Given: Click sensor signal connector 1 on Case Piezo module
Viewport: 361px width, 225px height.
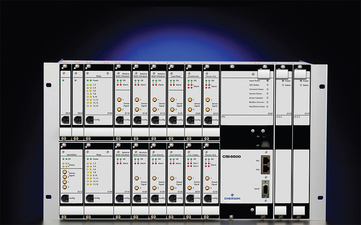Looking at the screenshot, I should coord(172,99).
